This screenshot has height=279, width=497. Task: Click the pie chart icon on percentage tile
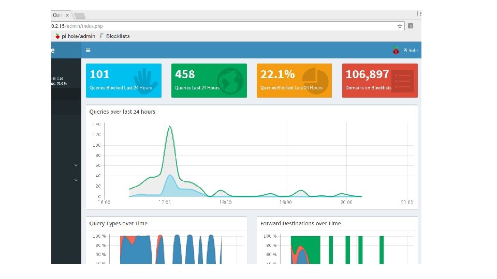point(315,81)
